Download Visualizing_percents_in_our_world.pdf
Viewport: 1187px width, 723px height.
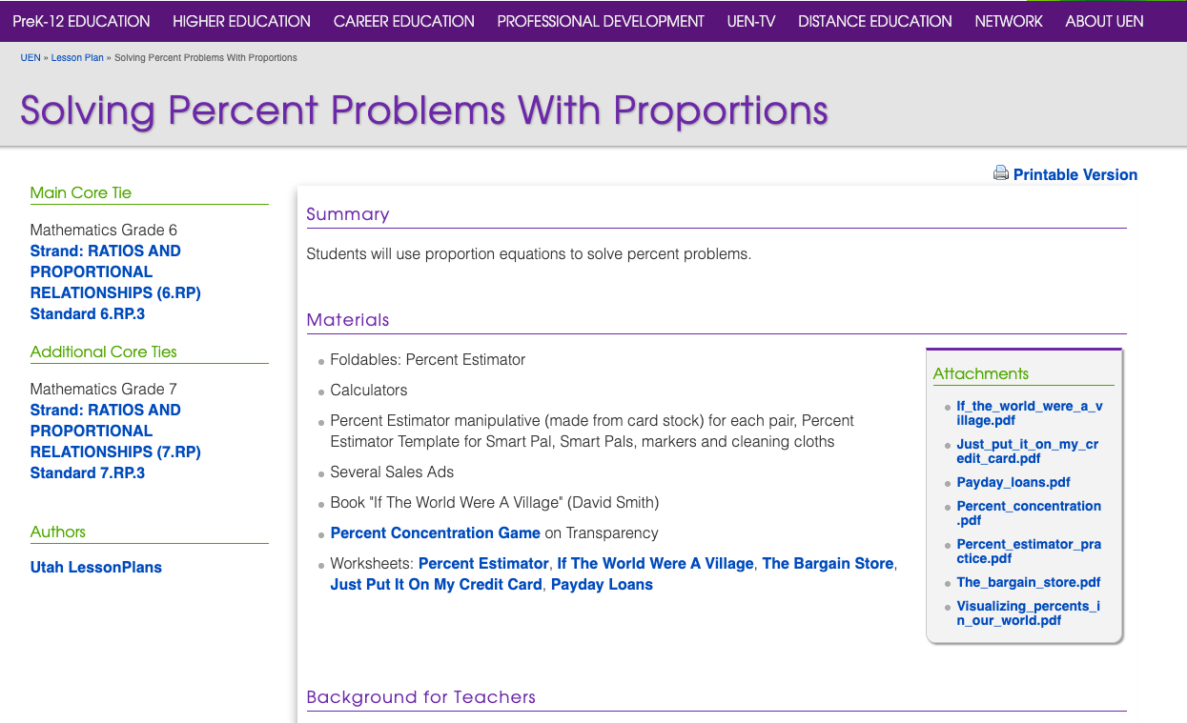[x=1029, y=613]
